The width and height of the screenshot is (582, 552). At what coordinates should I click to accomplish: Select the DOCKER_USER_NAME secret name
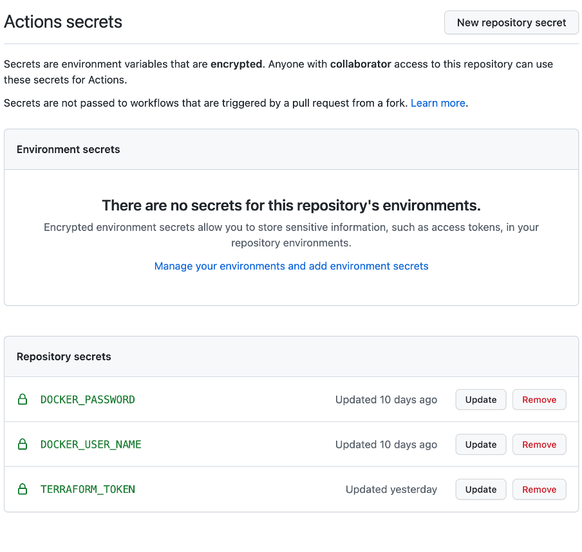pos(91,444)
